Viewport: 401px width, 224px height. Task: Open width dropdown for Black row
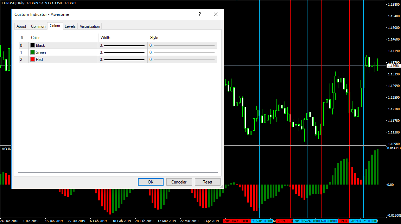coord(123,45)
